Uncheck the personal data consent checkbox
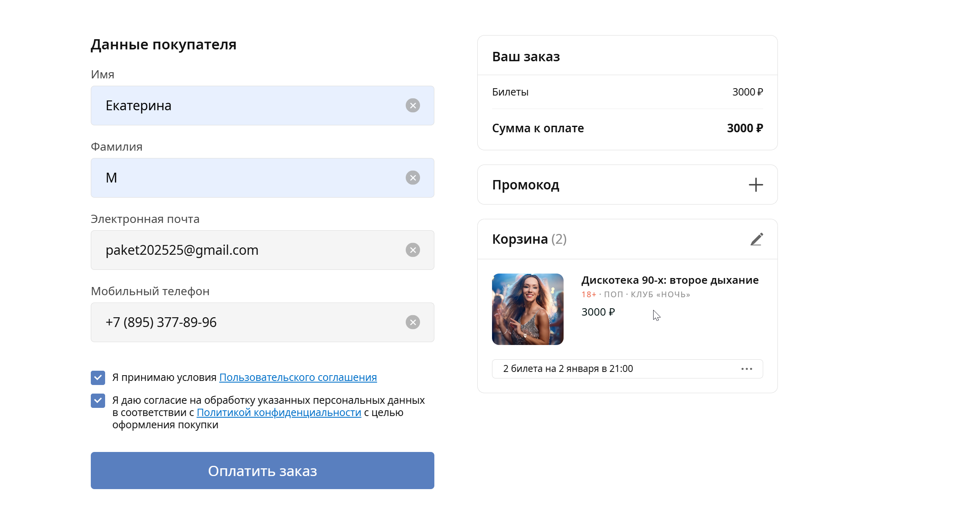964x523 pixels. click(98, 401)
